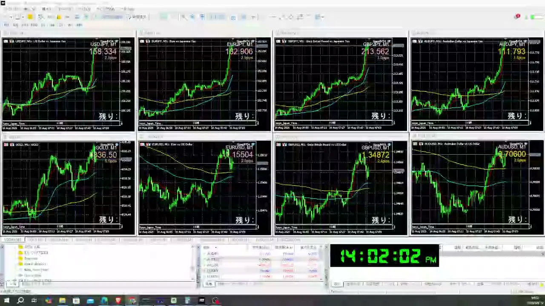Select the M1 timeframe button

6,25
